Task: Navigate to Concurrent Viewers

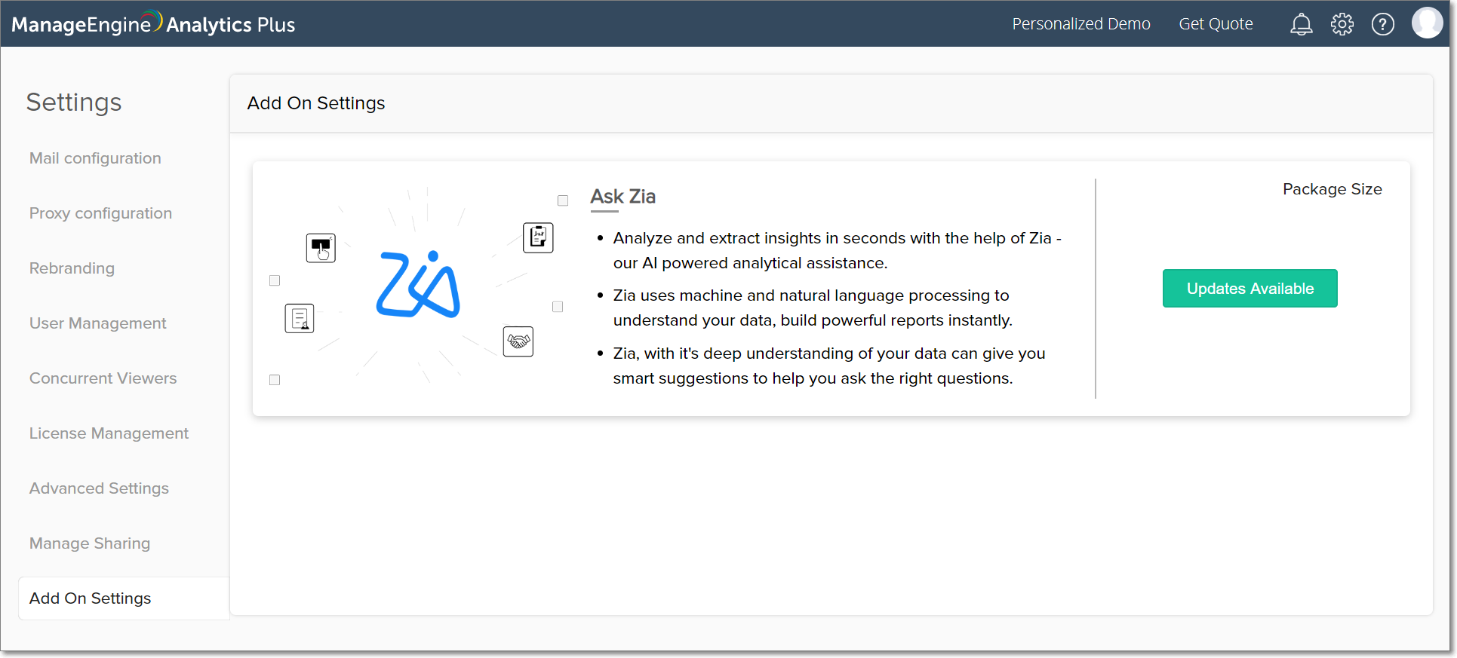Action: (x=103, y=378)
